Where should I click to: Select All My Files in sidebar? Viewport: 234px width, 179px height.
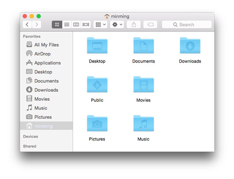[46, 45]
